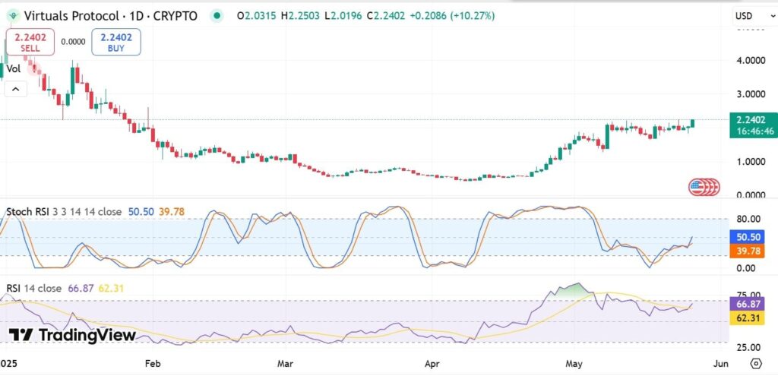Screen dimensions: 778x376
Task: Select the RSI 14 close legend
Action: [x=34, y=288]
